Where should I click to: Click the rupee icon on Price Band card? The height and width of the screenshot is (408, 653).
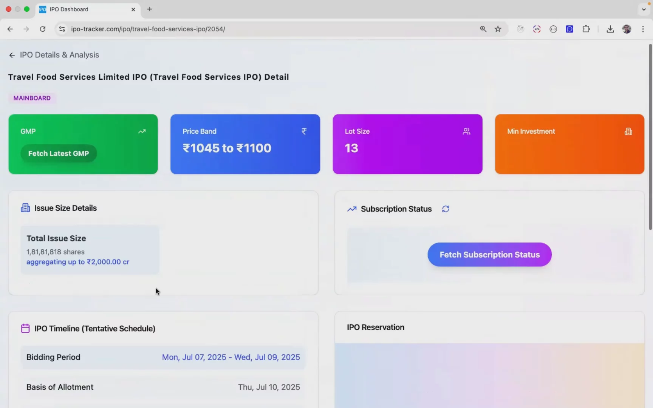click(x=304, y=131)
